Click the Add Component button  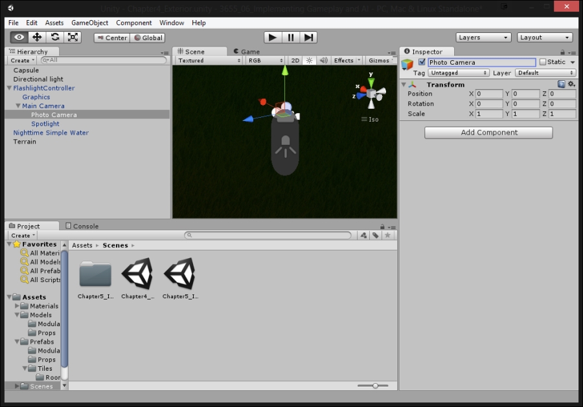488,133
